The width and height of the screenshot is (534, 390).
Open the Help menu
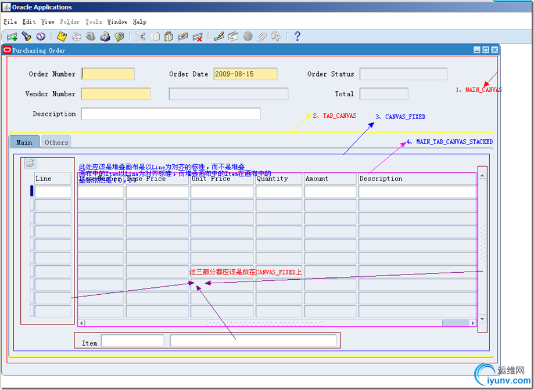(139, 21)
